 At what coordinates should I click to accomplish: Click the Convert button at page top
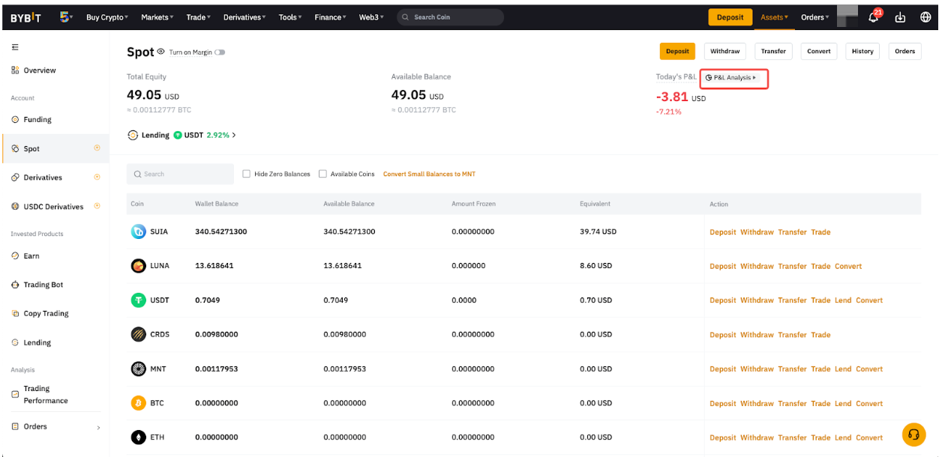(819, 51)
